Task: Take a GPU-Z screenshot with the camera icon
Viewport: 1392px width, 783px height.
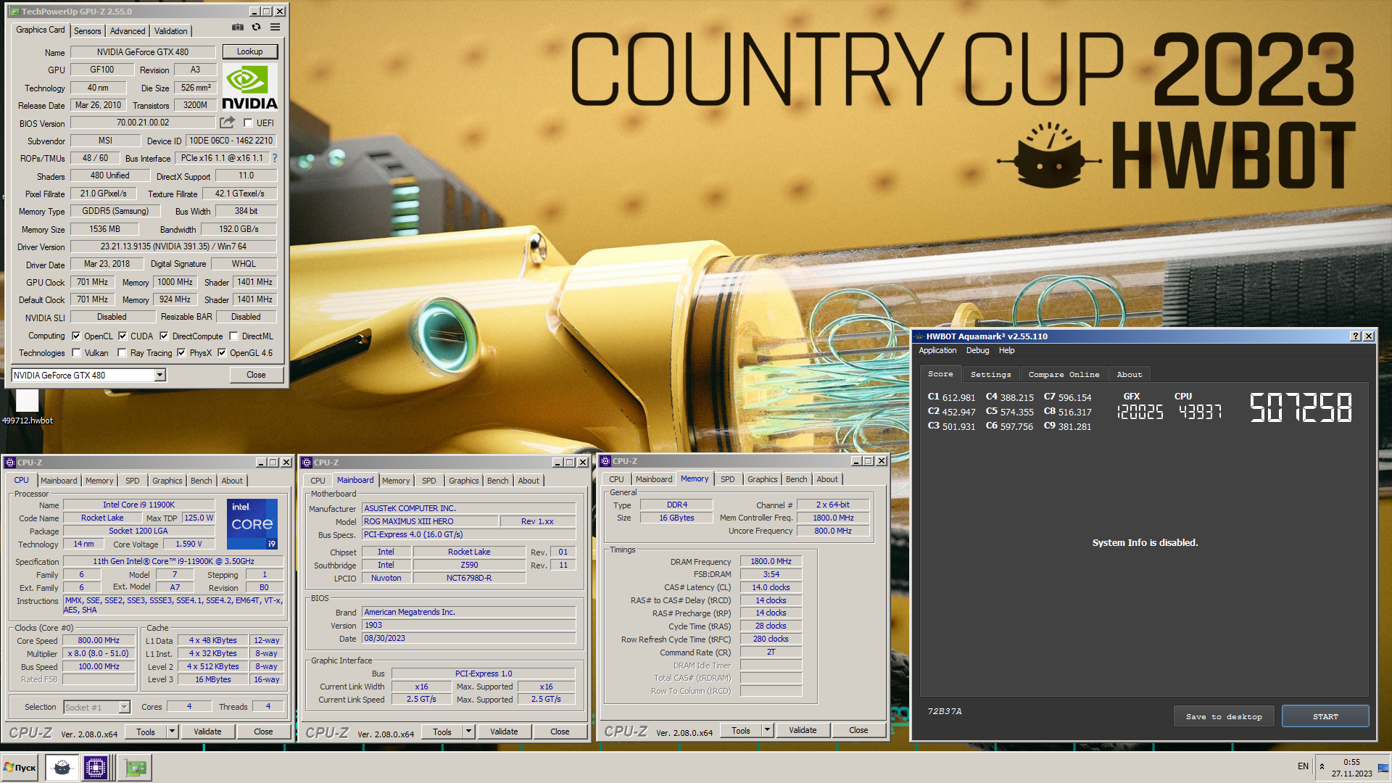Action: pyautogui.click(x=237, y=28)
